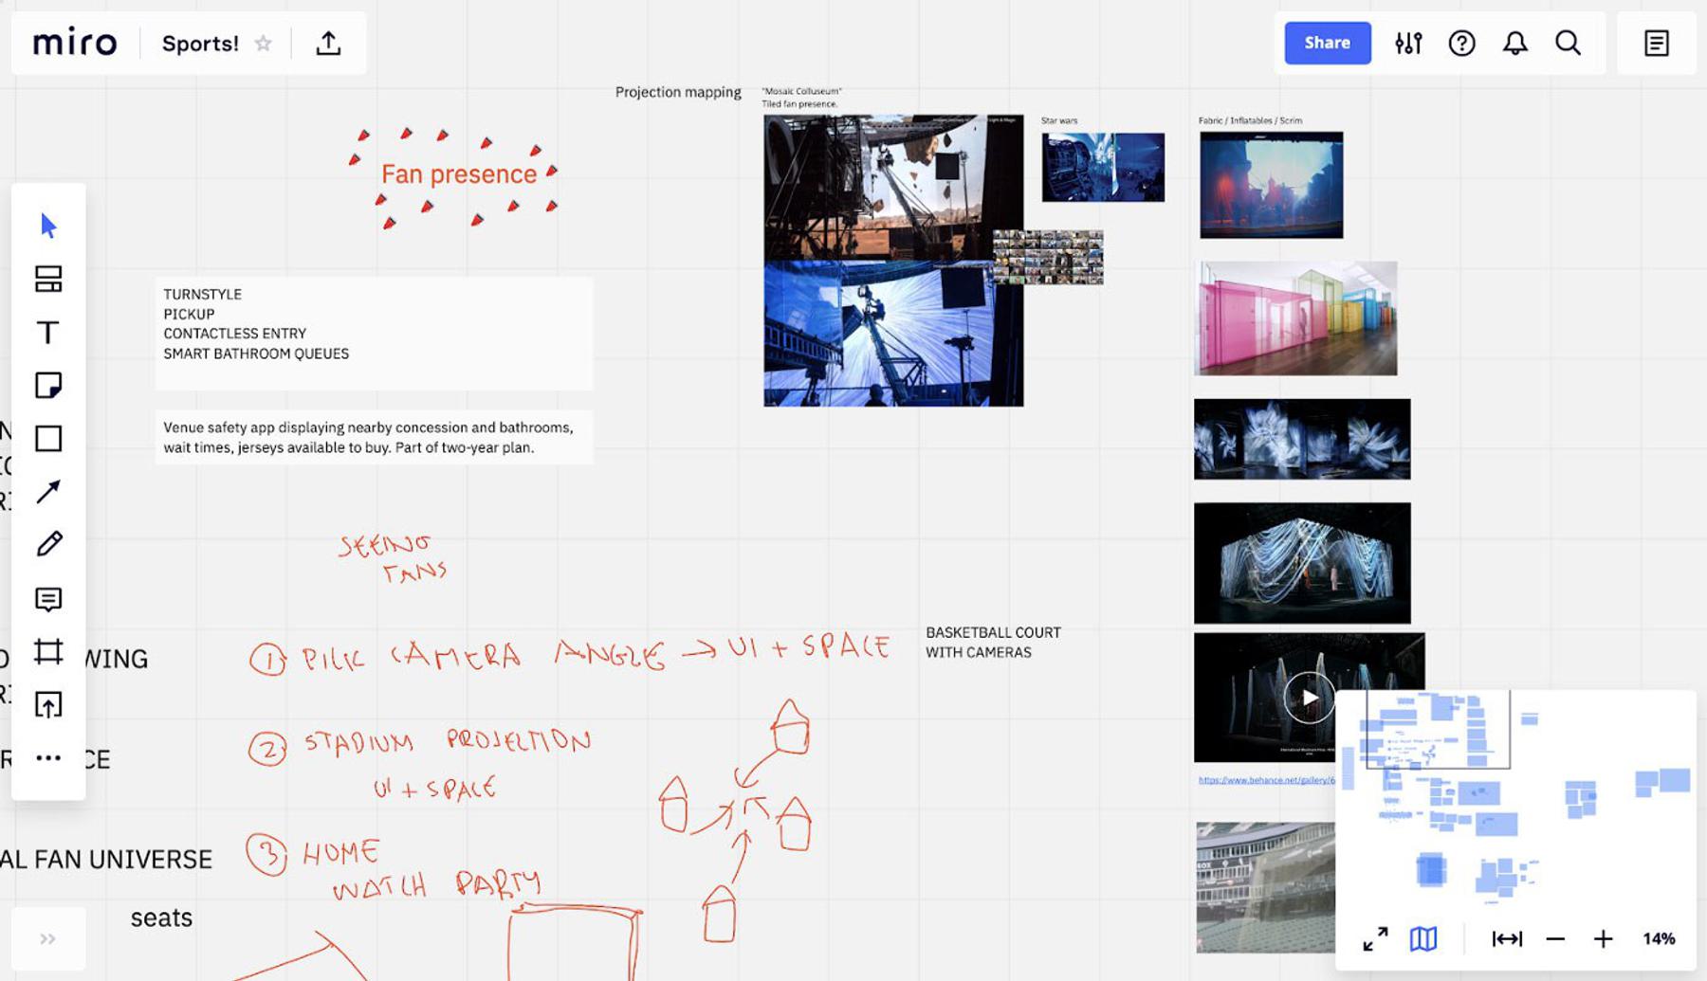Choose the Sticky note tool
Screen dimensions: 1707x981
click(x=48, y=386)
